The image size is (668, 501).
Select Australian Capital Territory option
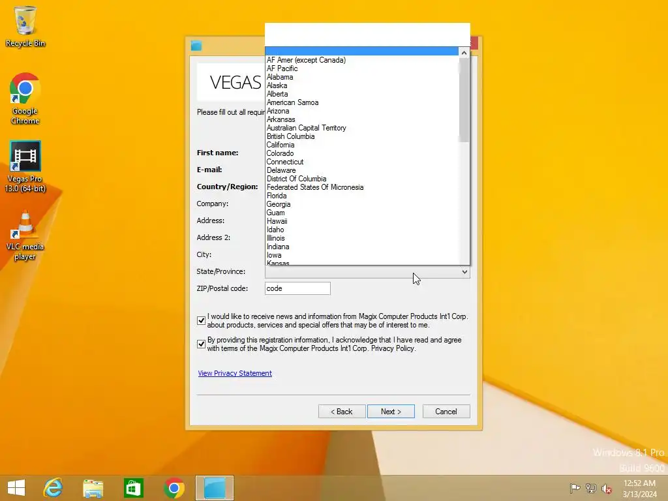coord(361,128)
